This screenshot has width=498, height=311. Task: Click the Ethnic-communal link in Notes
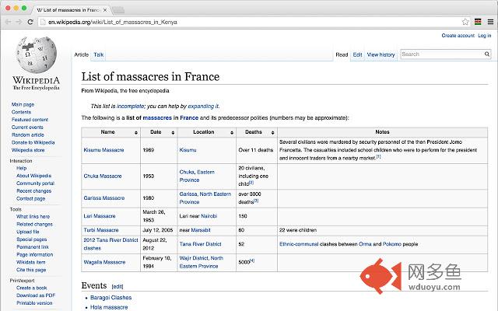click(299, 244)
